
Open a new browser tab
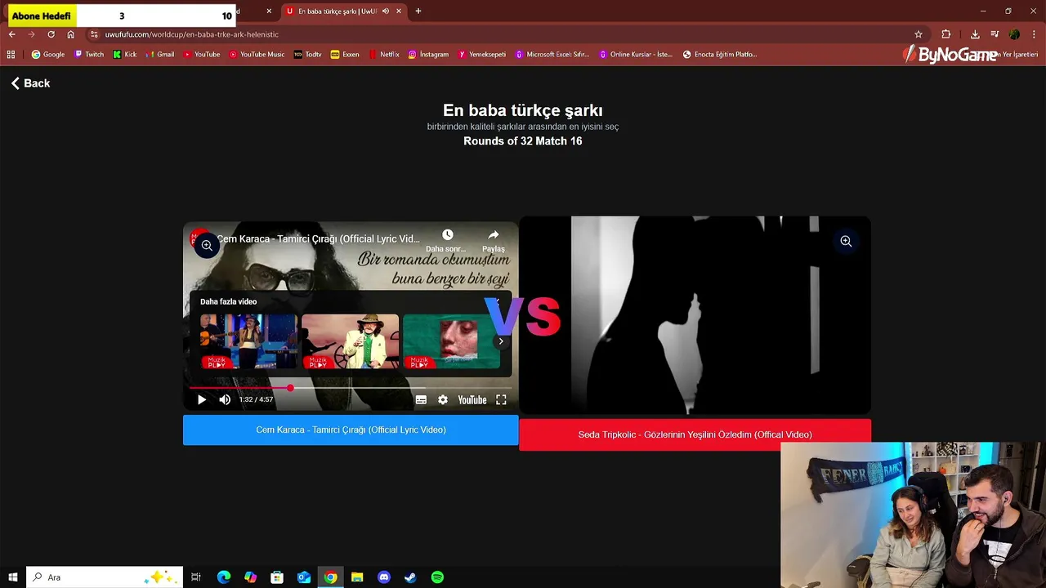[418, 11]
